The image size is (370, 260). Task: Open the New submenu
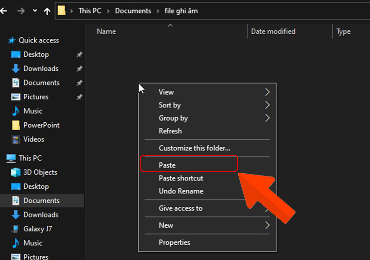(207, 225)
